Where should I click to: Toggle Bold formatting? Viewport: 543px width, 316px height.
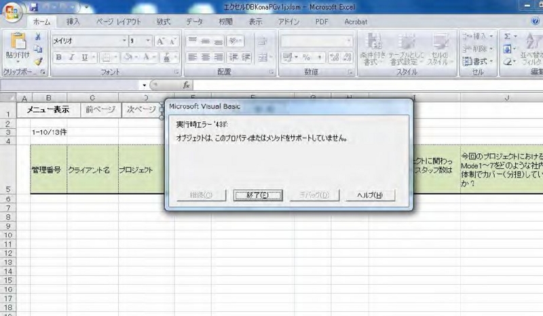click(59, 58)
